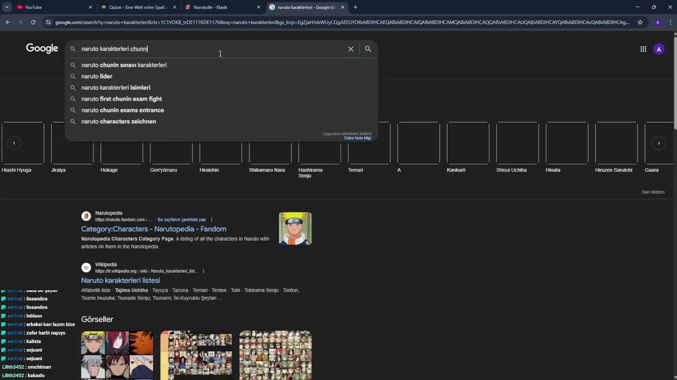Choose suggestion naruto chunin sınavı karakterleri
The width and height of the screenshot is (677, 380).
click(x=221, y=65)
